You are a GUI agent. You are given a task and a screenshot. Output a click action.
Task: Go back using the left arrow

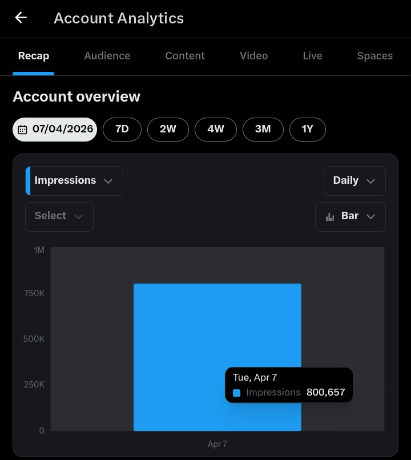21,18
